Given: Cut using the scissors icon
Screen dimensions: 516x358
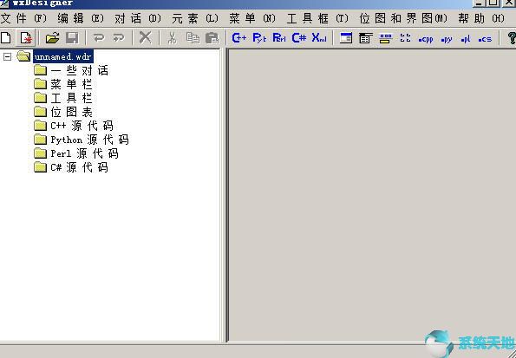Looking at the screenshot, I should click(x=172, y=38).
